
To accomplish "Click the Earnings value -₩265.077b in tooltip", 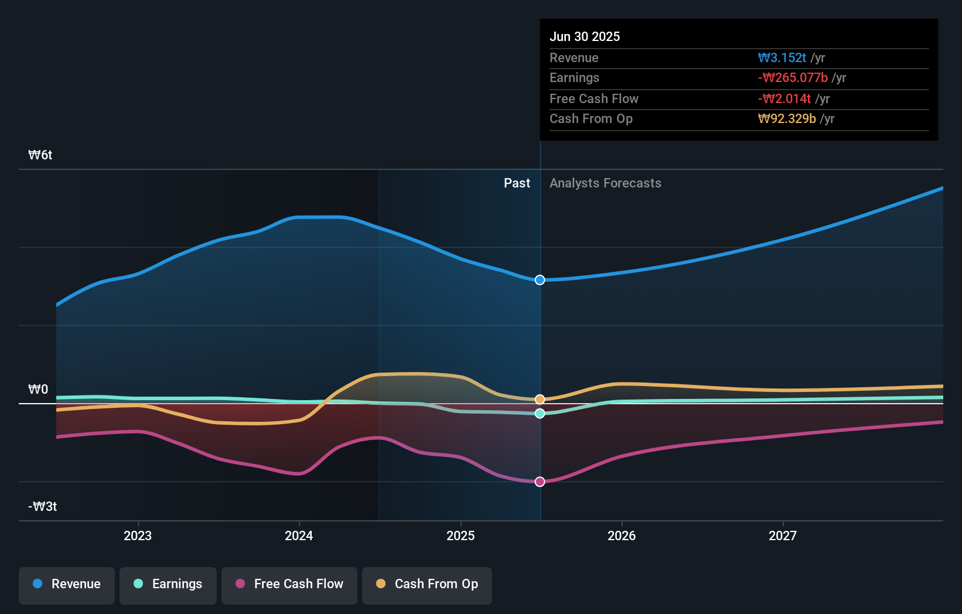I will (793, 77).
